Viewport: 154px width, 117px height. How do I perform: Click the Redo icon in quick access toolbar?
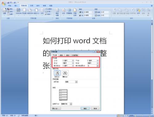pyautogui.click(x=15, y=2)
